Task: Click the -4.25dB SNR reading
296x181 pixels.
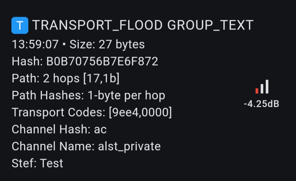Action: 261,104
